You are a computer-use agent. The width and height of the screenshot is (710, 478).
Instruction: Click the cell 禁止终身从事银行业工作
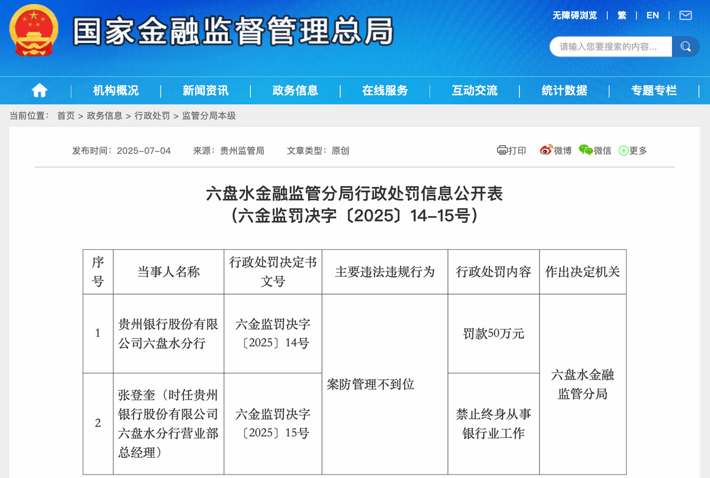coord(493,424)
